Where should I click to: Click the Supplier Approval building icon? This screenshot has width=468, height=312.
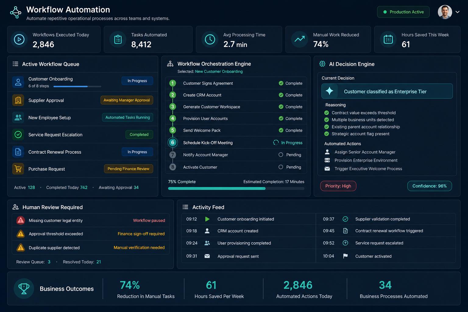point(18,100)
